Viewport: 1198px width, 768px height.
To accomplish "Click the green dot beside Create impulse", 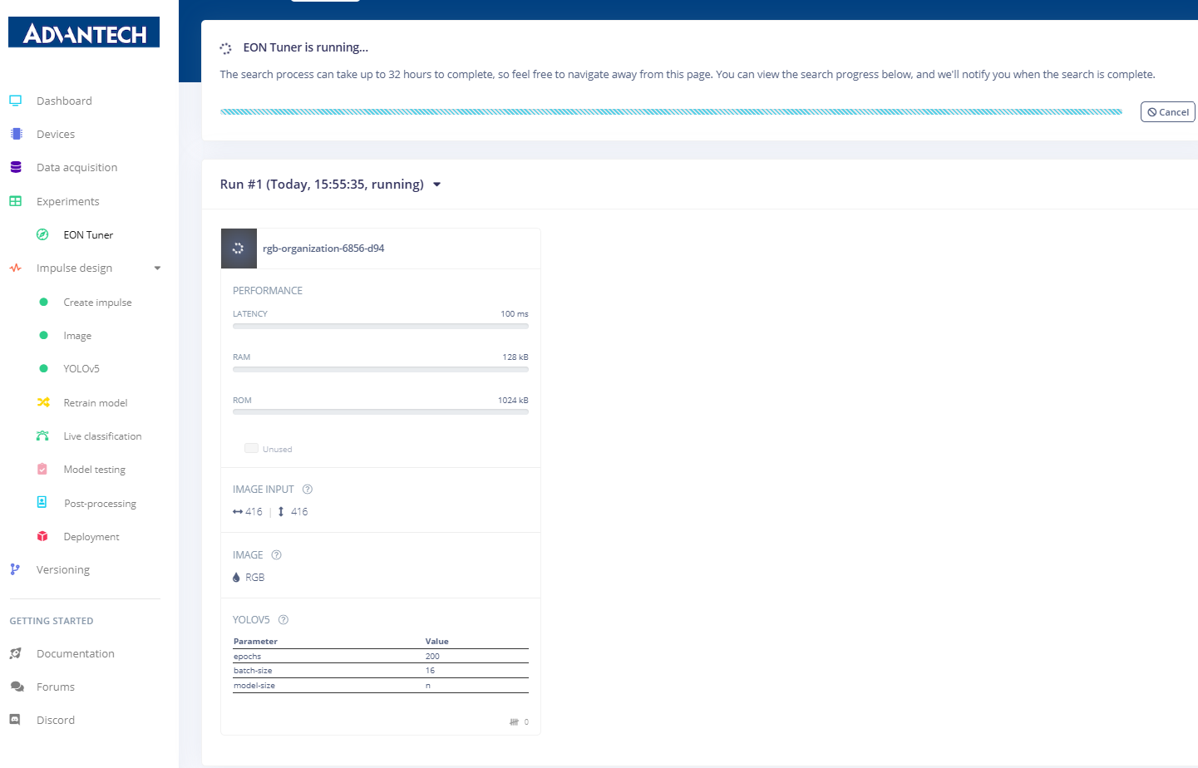I will 43,302.
